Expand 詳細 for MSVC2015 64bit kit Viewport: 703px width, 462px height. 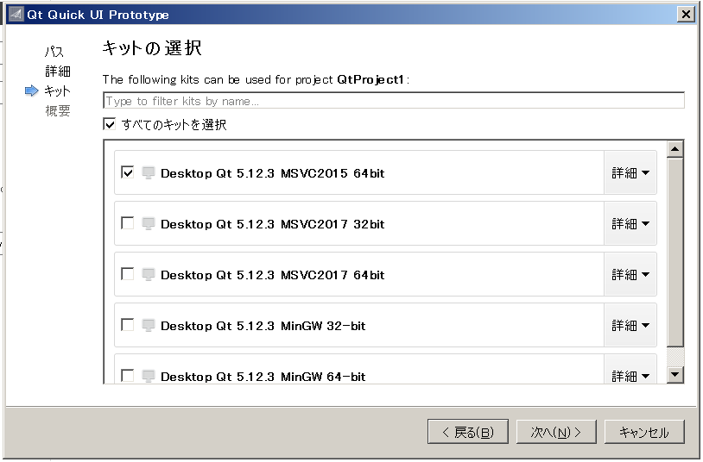click(630, 172)
